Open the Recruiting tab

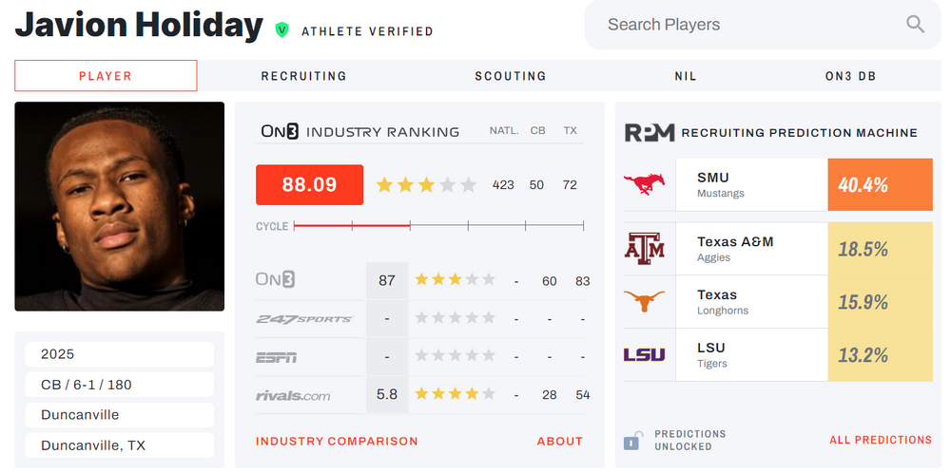point(304,76)
